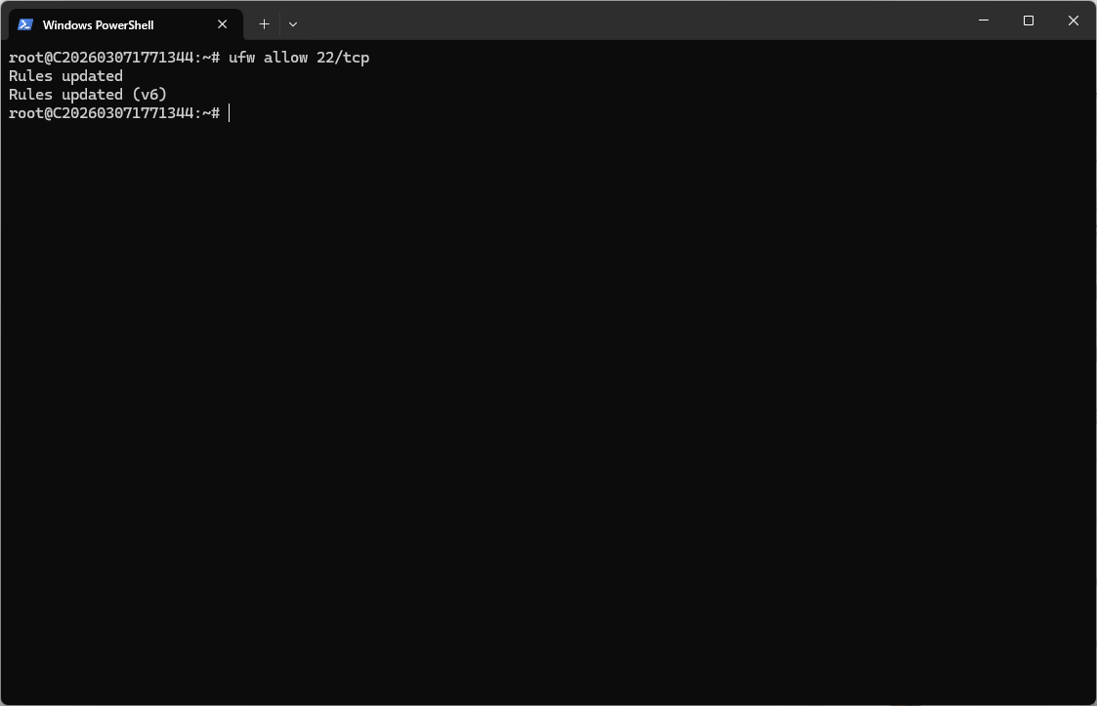Close the Windows PowerShell tab
Image resolution: width=1097 pixels, height=706 pixels.
point(223,24)
